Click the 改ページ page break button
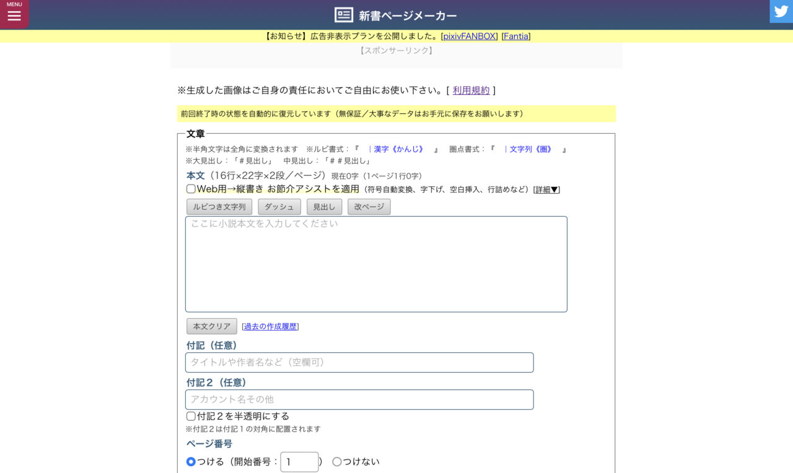 click(x=369, y=207)
